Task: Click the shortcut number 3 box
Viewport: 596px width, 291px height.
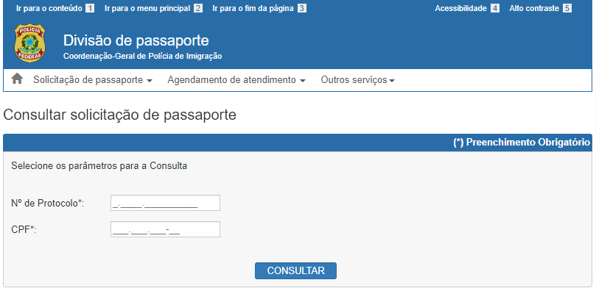Action: [x=302, y=8]
